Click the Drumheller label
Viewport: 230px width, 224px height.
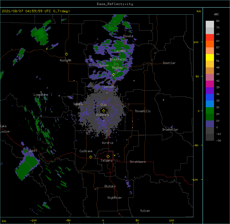pos(170,130)
